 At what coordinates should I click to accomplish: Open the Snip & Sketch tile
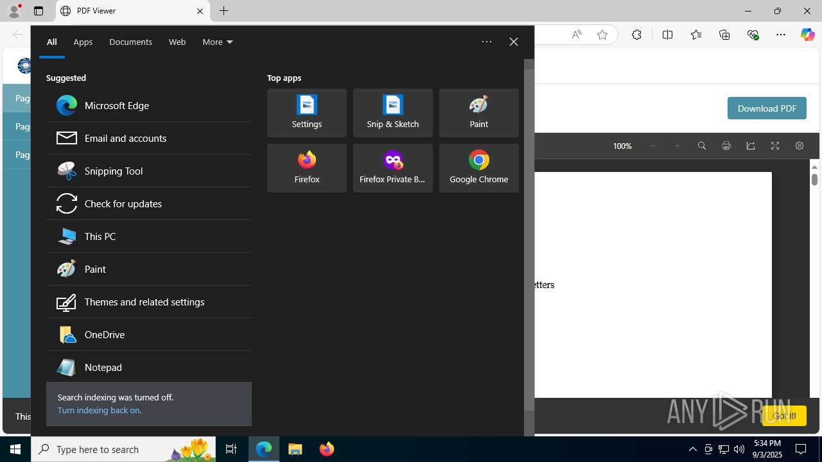pyautogui.click(x=393, y=113)
